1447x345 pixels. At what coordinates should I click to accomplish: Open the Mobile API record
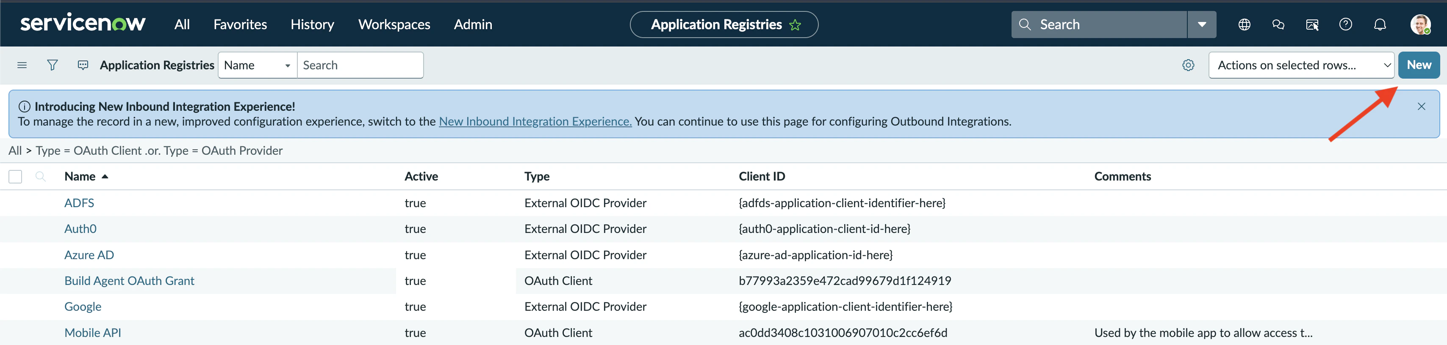click(93, 333)
